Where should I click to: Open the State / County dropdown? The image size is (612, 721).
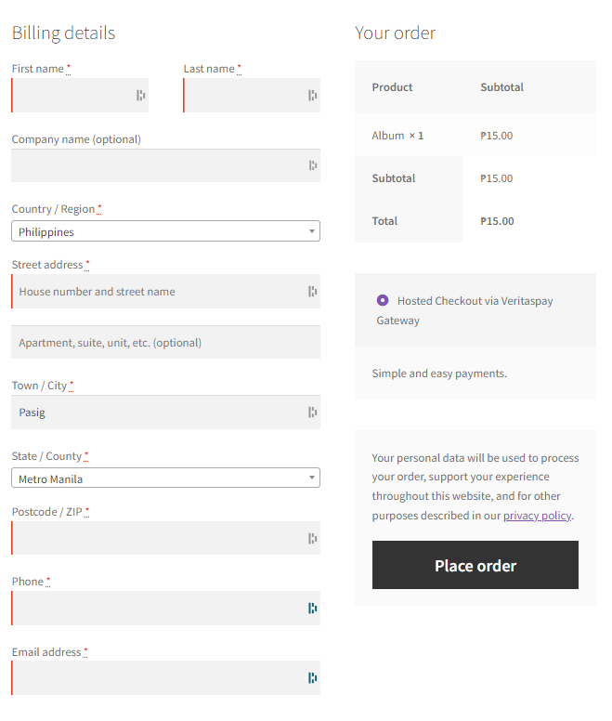[165, 478]
